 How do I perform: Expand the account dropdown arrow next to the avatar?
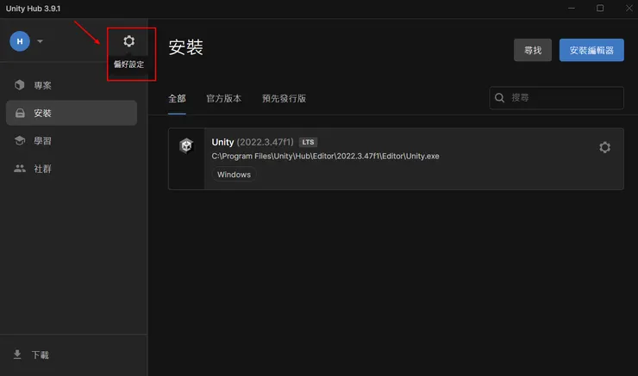pos(40,41)
